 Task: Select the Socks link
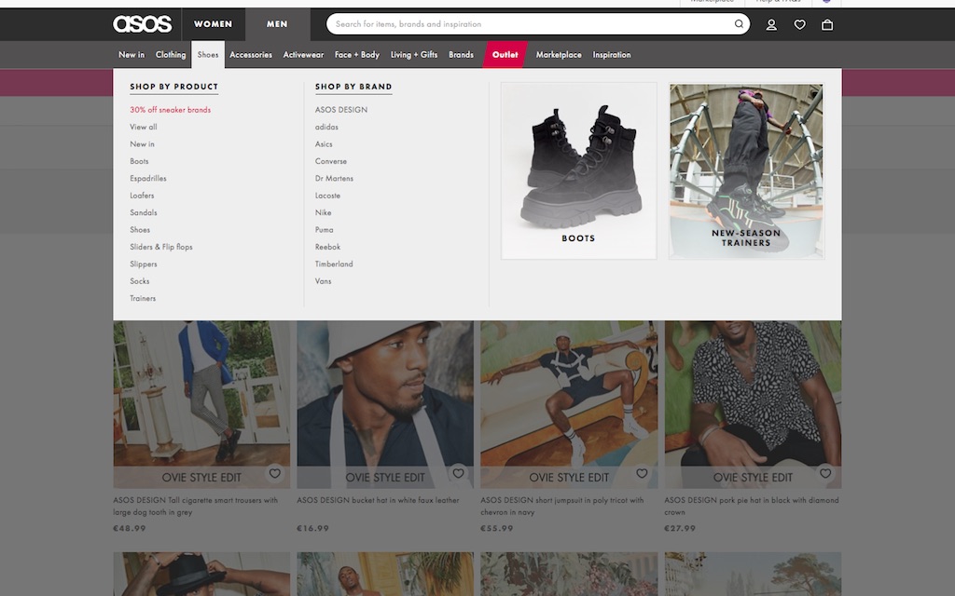point(140,281)
